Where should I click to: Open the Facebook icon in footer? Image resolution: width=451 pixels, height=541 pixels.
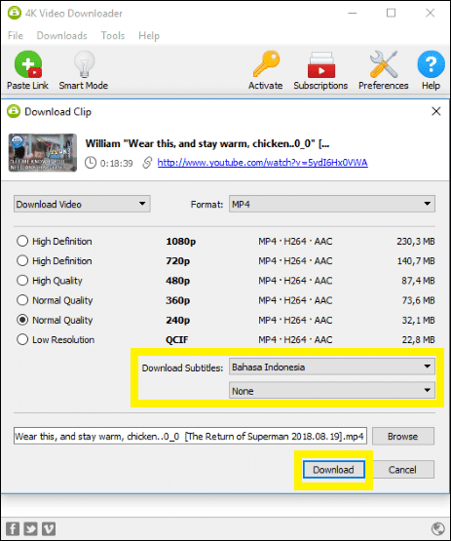pos(13,528)
